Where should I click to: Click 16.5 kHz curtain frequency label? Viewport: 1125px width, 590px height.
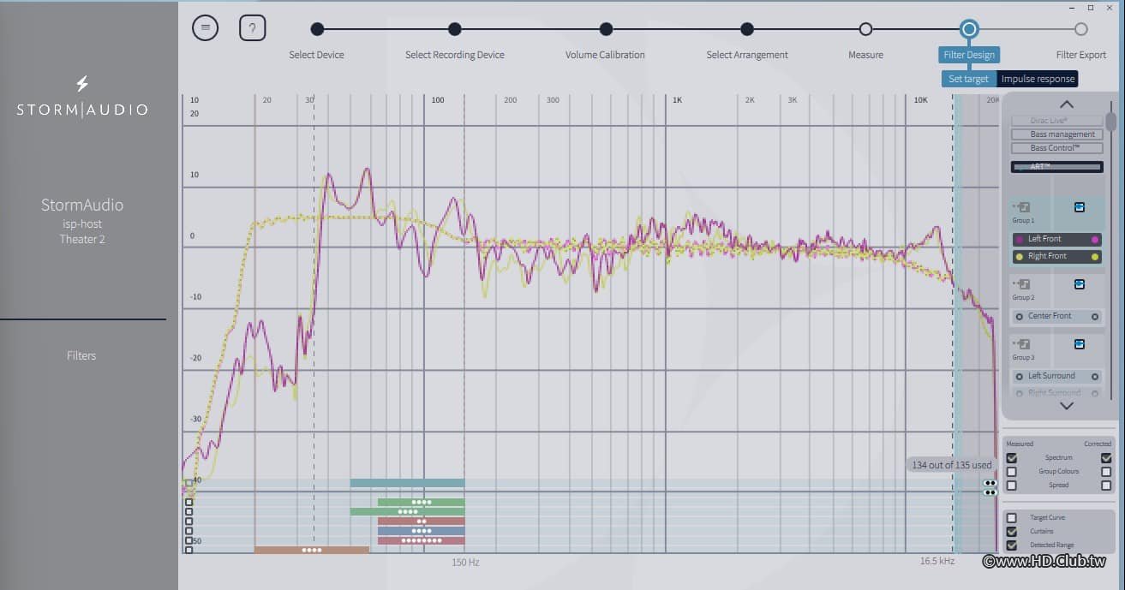click(937, 563)
